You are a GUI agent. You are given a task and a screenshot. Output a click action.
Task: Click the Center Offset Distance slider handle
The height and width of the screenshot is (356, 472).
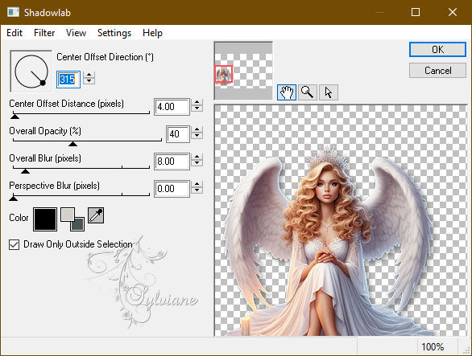click(14, 117)
